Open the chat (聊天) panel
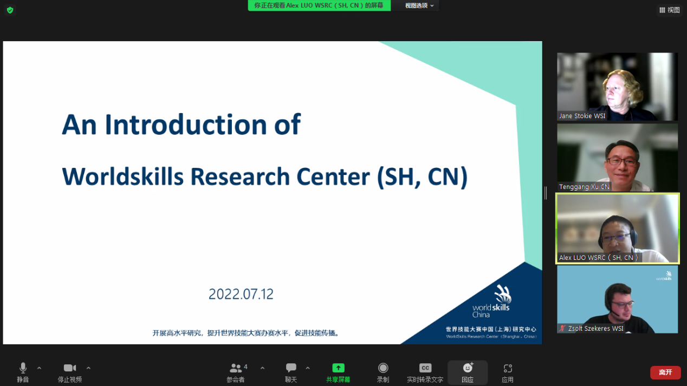 click(x=291, y=372)
